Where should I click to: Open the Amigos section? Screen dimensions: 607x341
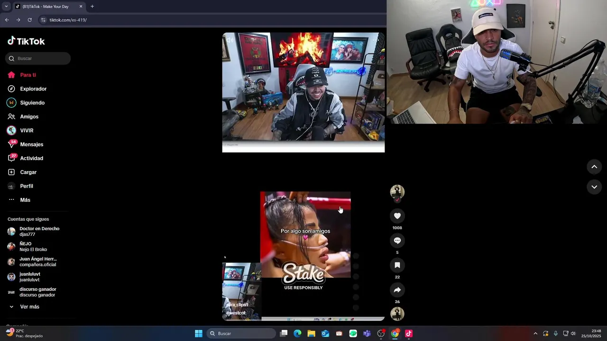tap(23, 117)
